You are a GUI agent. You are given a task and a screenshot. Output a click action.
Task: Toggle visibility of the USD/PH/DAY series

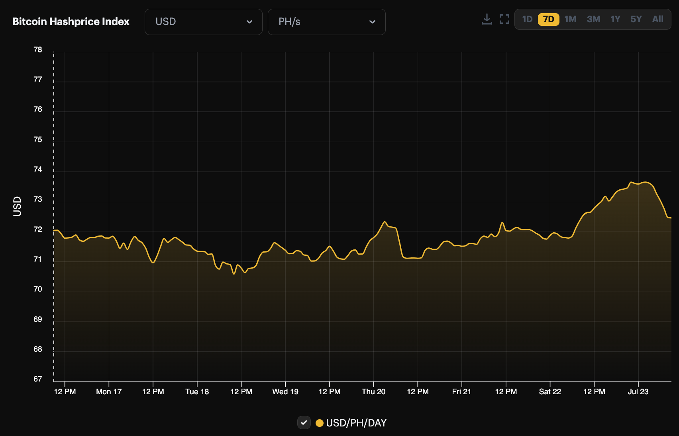pos(304,423)
